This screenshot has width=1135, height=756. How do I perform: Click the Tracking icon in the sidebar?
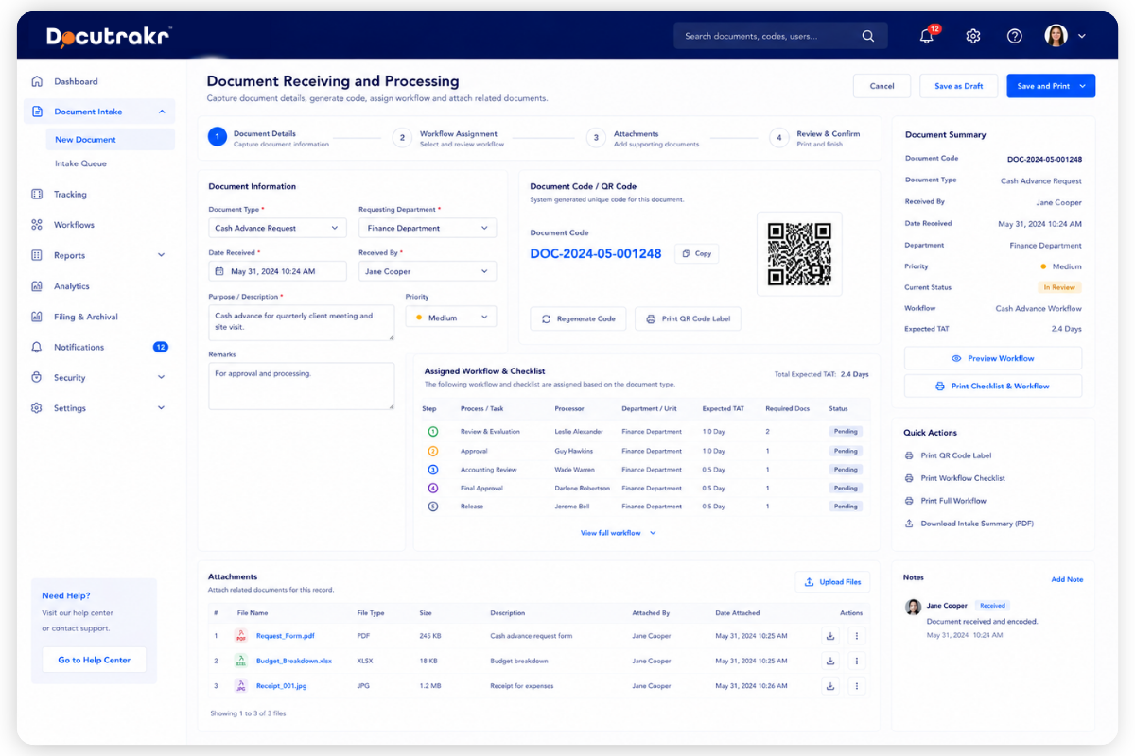[37, 194]
